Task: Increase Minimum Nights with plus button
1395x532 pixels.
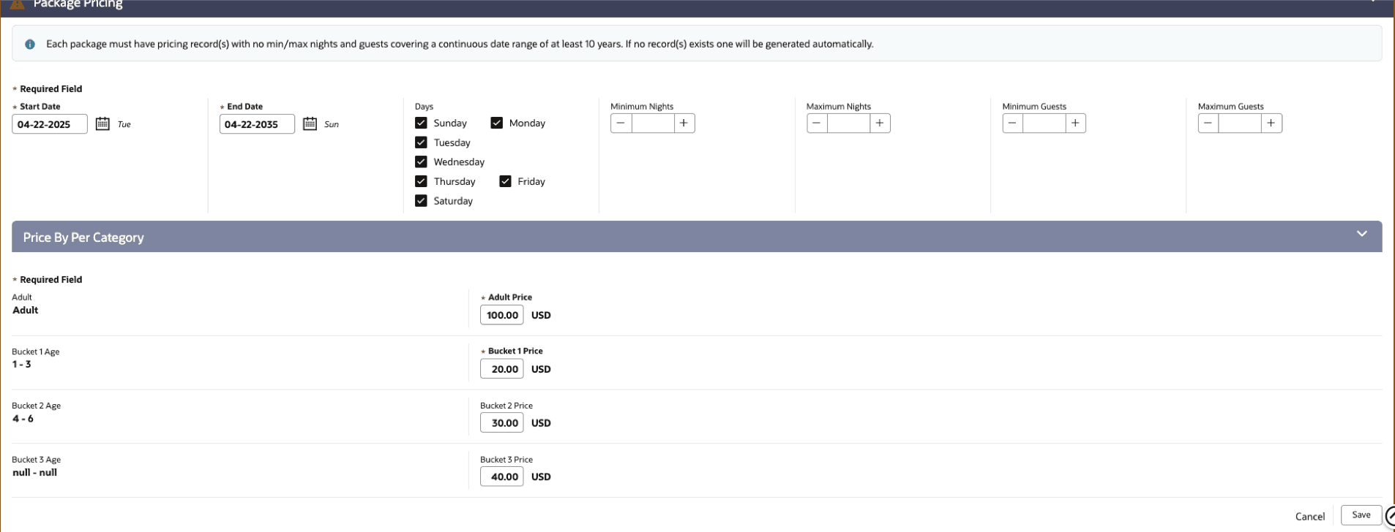Action: [684, 123]
